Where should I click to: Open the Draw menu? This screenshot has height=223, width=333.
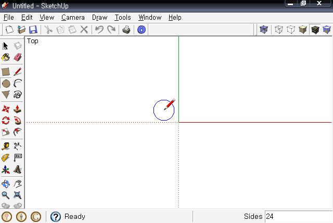(99, 17)
